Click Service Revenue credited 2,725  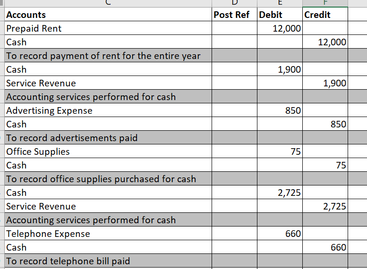point(108,206)
